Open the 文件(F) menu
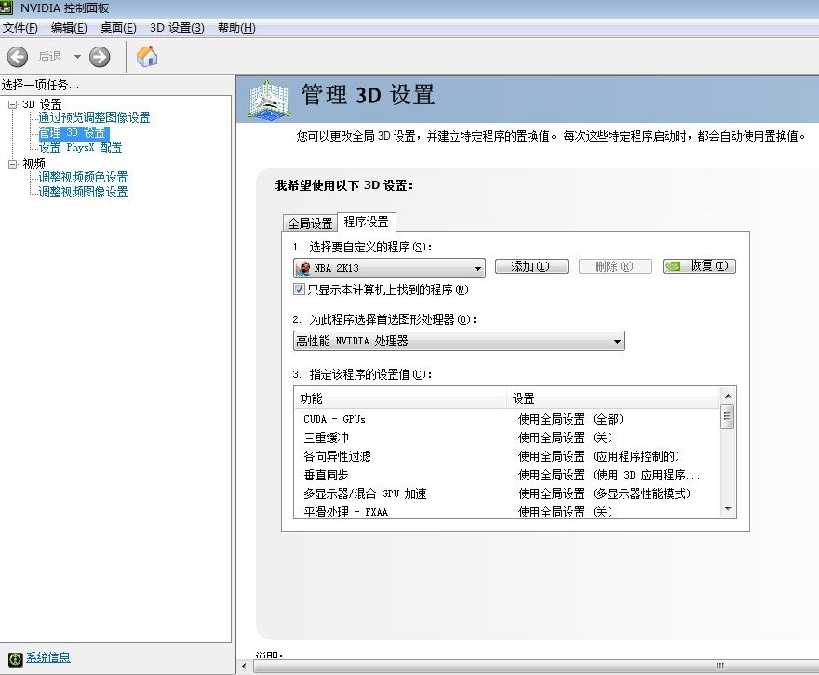819x675 pixels. [x=20, y=28]
